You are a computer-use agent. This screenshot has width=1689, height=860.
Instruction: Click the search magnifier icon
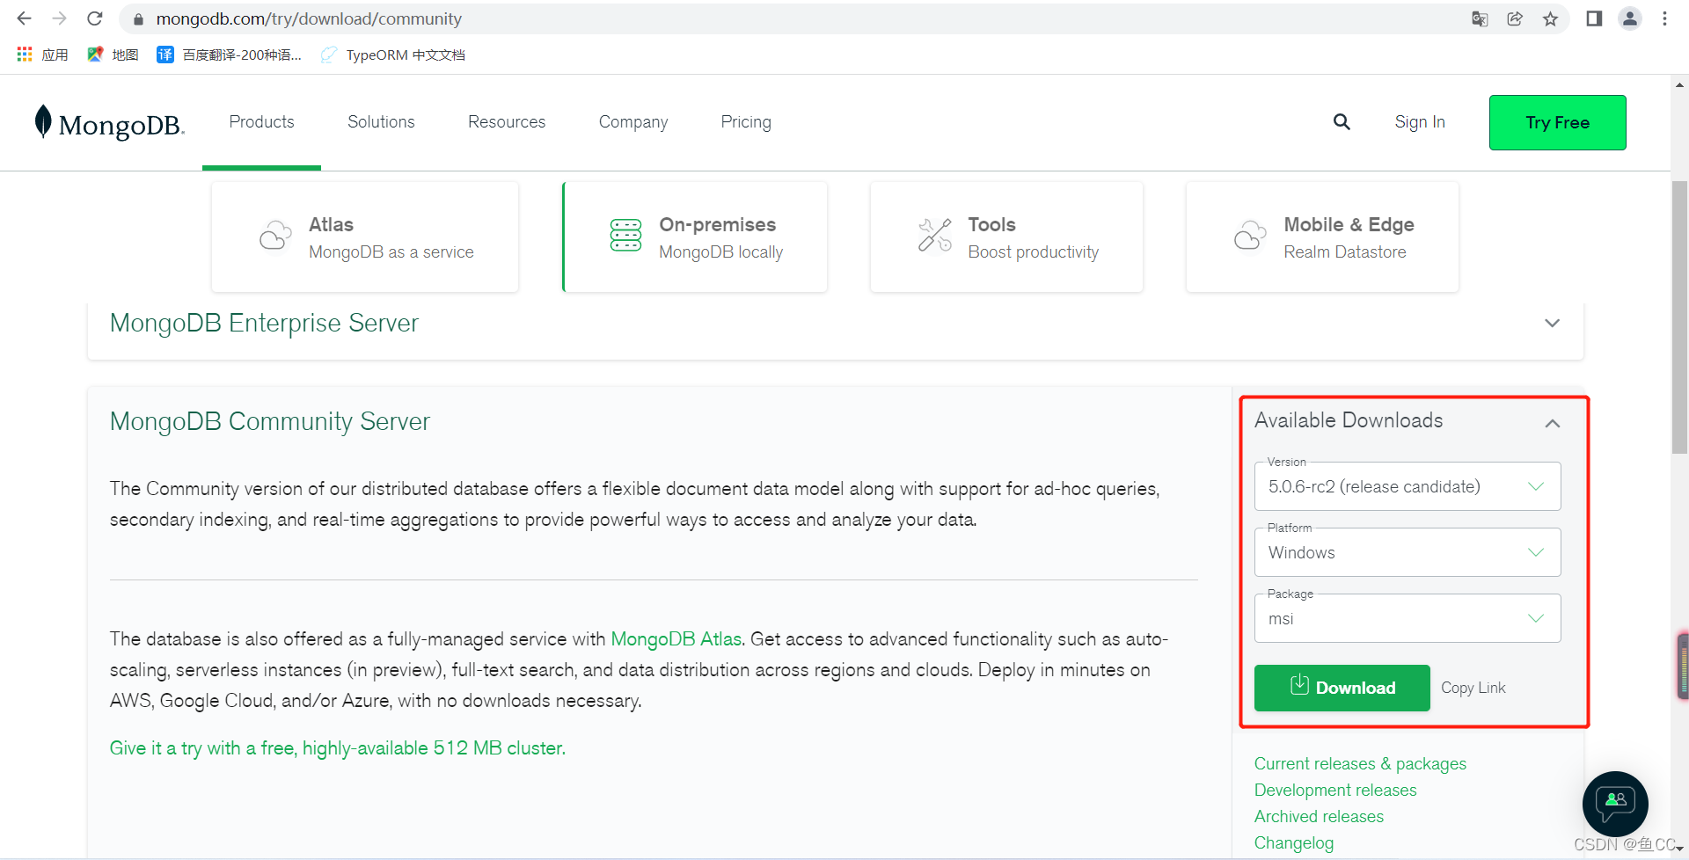1342,122
